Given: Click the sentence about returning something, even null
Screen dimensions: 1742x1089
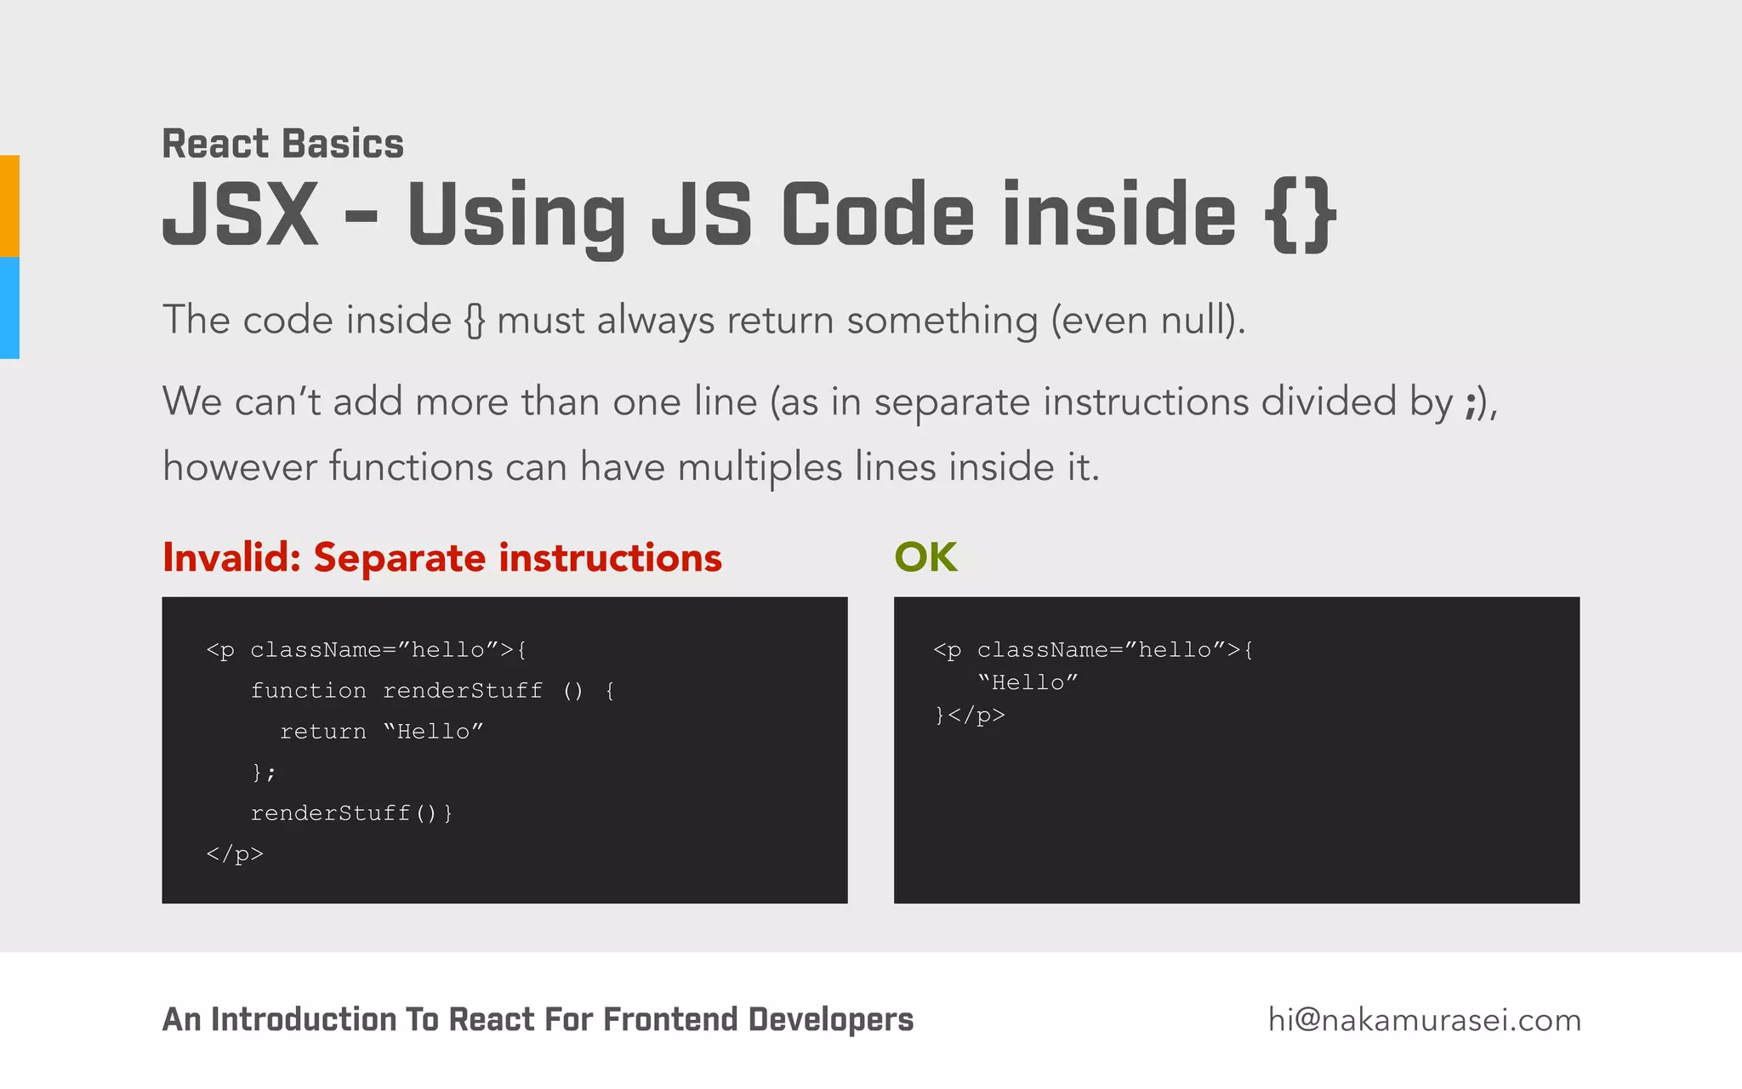Looking at the screenshot, I should click(703, 320).
